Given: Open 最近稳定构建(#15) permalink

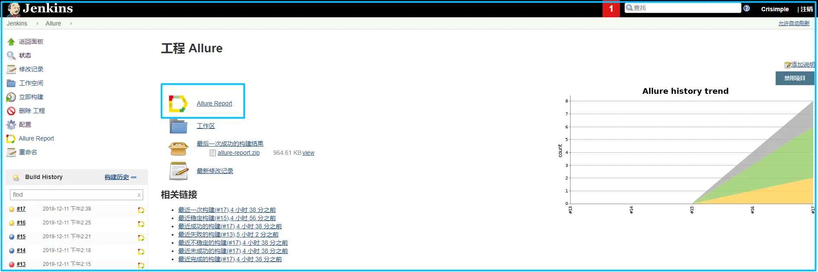Looking at the screenshot, I should tap(227, 218).
